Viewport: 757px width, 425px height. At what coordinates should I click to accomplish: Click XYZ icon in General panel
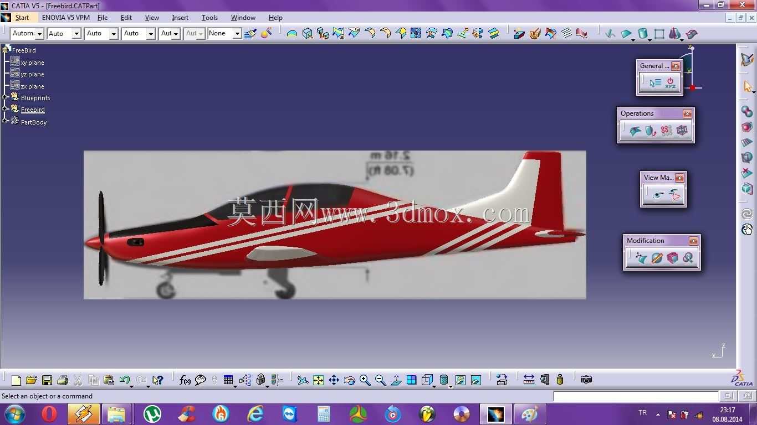pyautogui.click(x=671, y=83)
